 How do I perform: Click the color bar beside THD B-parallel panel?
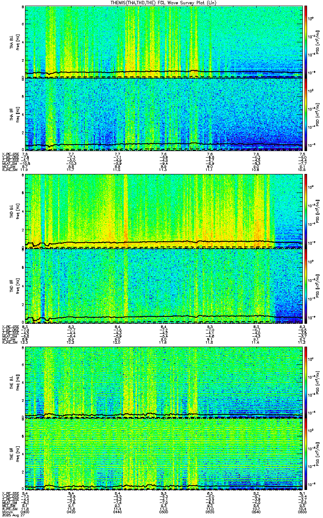[x=306, y=285]
